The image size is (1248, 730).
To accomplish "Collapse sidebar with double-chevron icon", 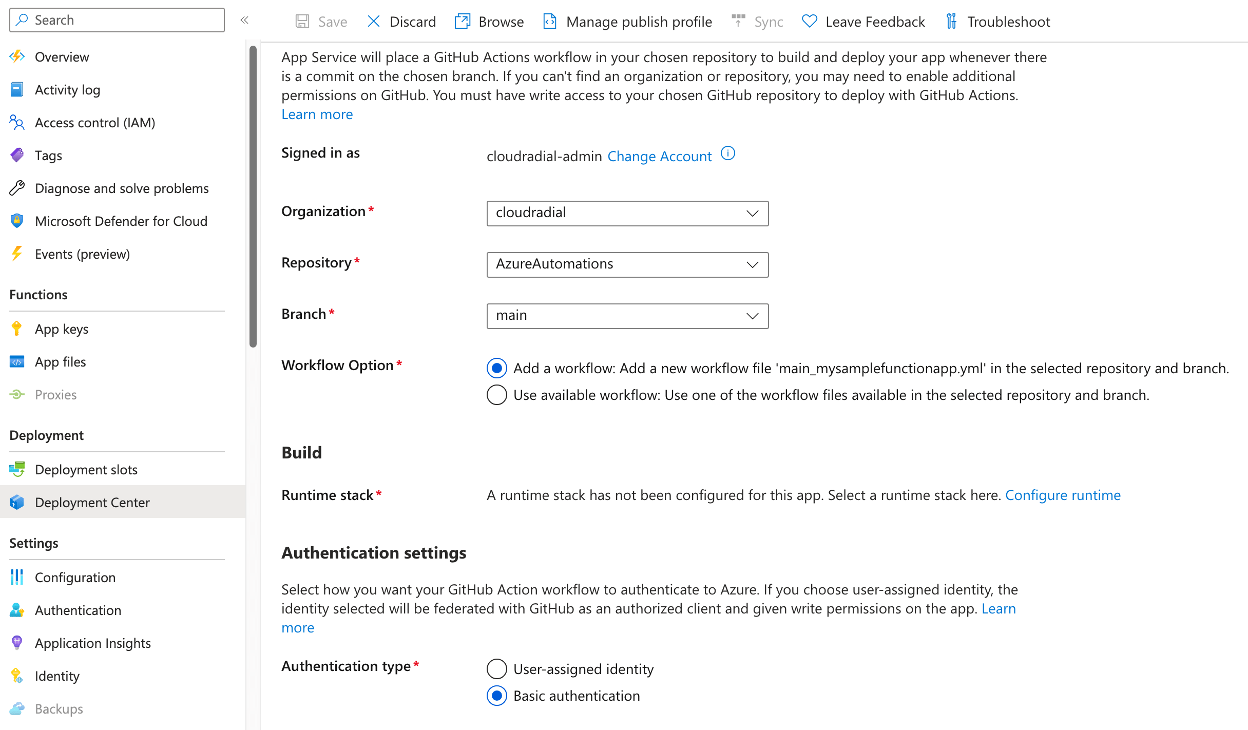I will (244, 20).
